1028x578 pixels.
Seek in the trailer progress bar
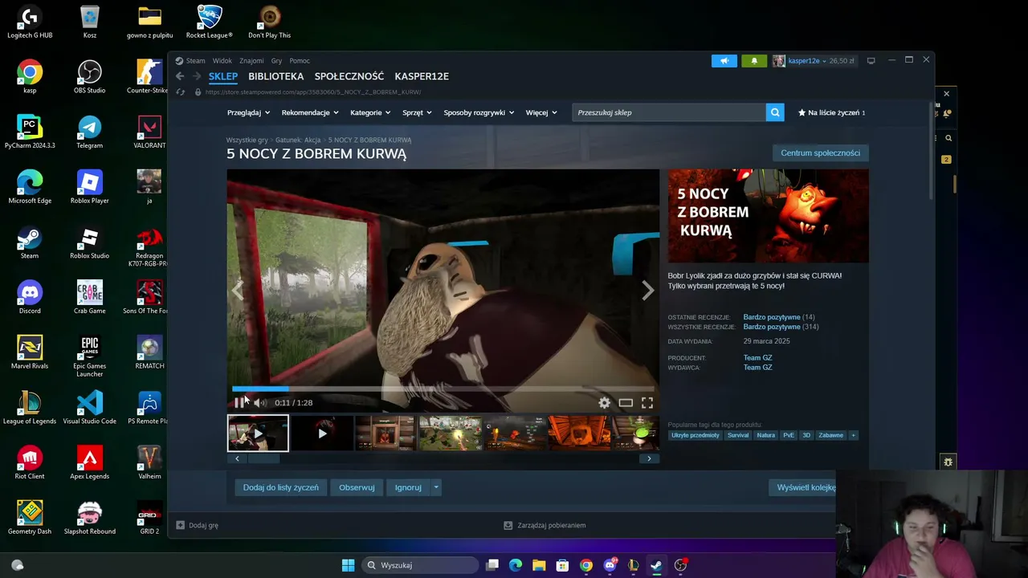pos(443,389)
